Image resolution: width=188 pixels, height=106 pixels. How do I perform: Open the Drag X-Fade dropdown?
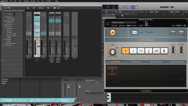[179, 12]
